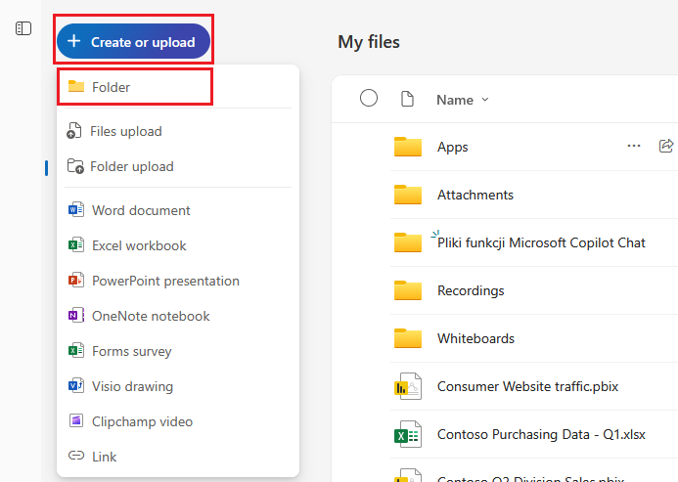The width and height of the screenshot is (678, 482).
Task: Click the Create or upload button
Action: 133,41
